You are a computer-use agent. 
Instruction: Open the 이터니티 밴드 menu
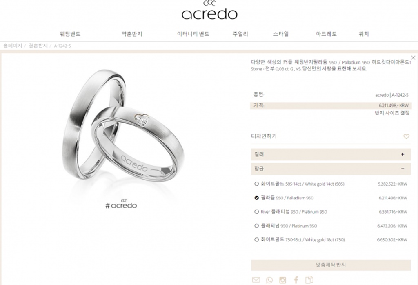click(193, 34)
